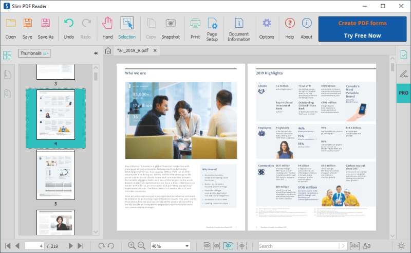
Task: Jump to the last page
Action: 80,246
